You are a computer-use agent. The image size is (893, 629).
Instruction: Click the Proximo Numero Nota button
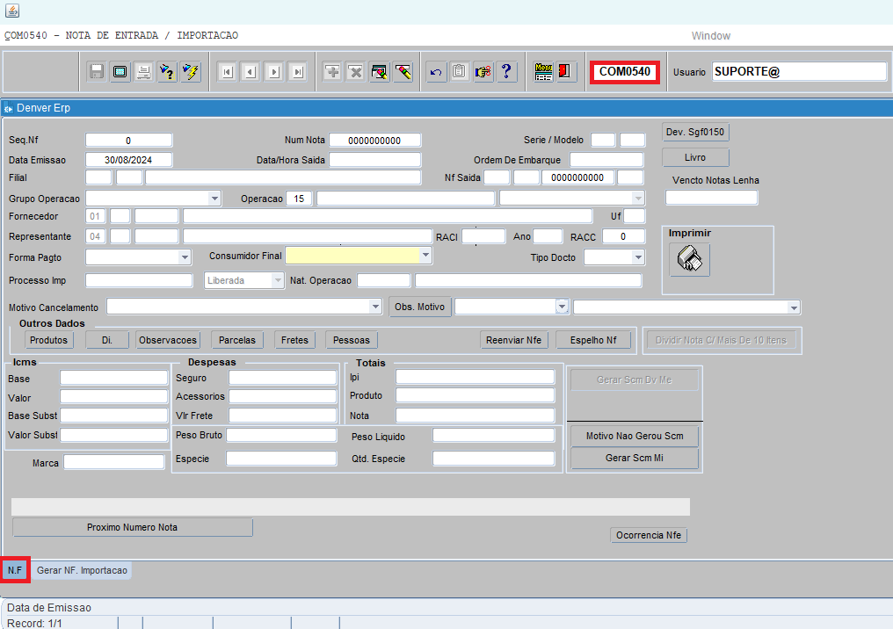132,527
